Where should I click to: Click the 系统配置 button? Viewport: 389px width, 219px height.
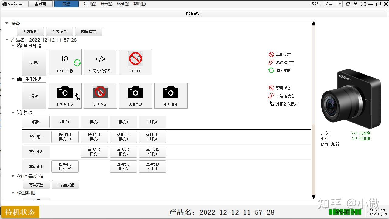(59, 31)
